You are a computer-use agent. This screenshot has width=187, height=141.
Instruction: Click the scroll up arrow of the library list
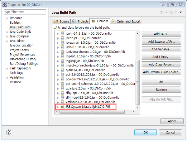tap(138, 34)
